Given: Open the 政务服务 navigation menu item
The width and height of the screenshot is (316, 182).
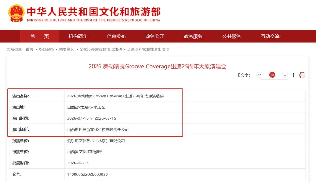Looking at the screenshot, I should tap(193, 36).
